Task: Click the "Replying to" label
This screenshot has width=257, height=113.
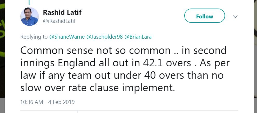Action: (x=34, y=37)
